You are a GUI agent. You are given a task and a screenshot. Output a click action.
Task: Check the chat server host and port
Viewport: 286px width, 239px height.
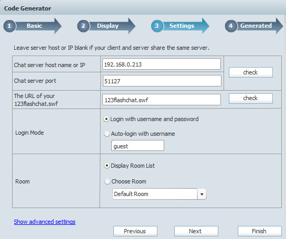[x=251, y=72]
